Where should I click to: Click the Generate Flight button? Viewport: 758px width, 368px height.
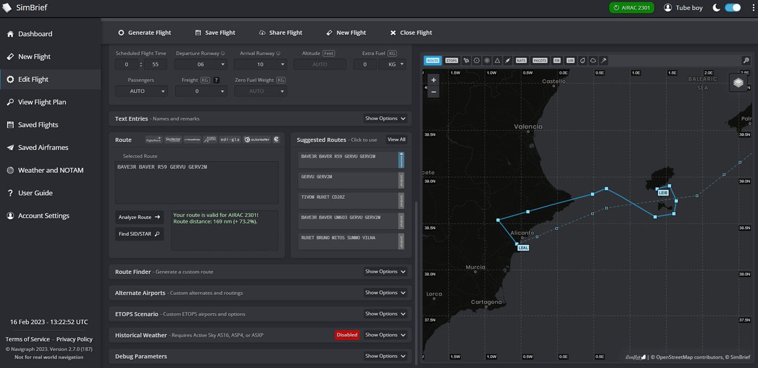pyautogui.click(x=145, y=32)
